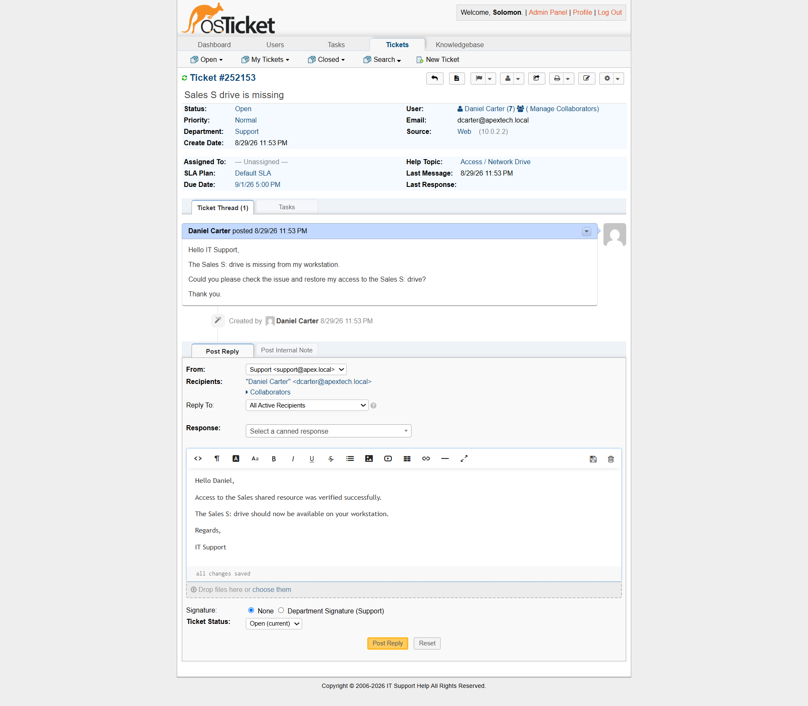The image size is (808, 706).
Task: Open the Admin Panel link
Action: pos(548,12)
